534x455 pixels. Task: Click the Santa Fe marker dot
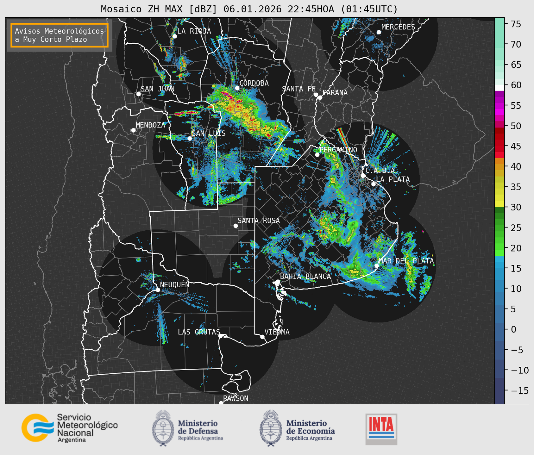point(316,95)
